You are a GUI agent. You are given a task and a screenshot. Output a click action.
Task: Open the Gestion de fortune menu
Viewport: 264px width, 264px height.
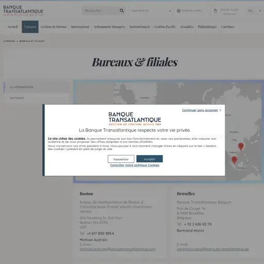tap(54, 27)
